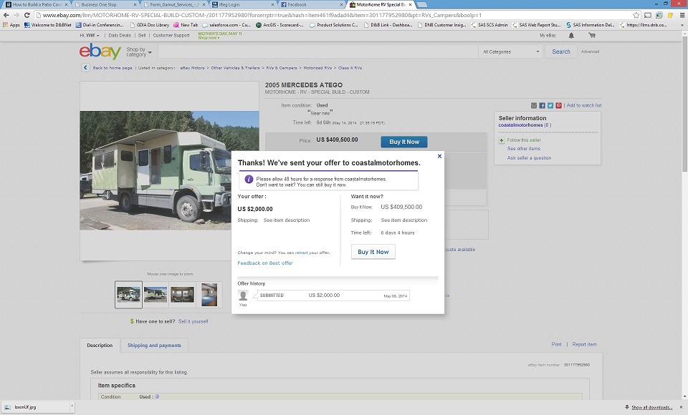Screen dimensions: 688x415
Task: Select the second motorhome thumbnail image
Action: point(156,294)
